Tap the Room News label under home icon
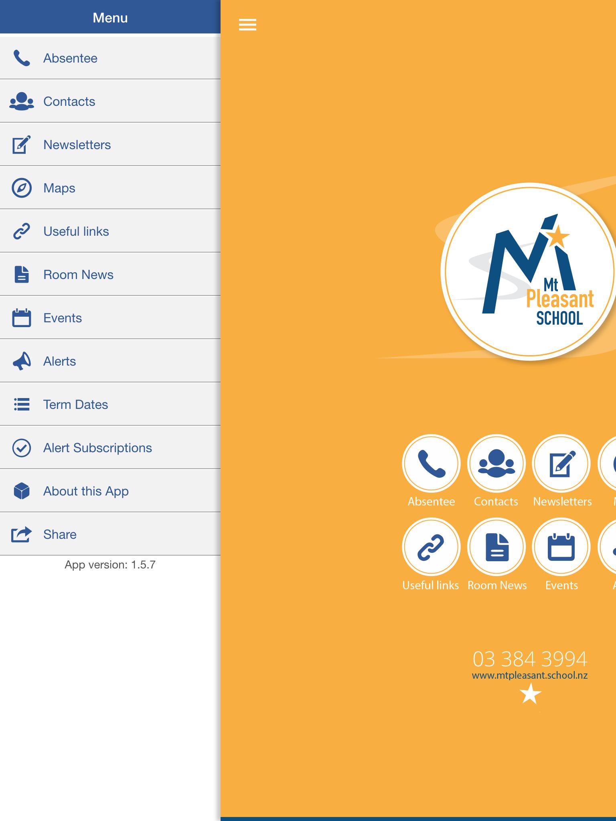Screen dimensions: 616x821 497,585
